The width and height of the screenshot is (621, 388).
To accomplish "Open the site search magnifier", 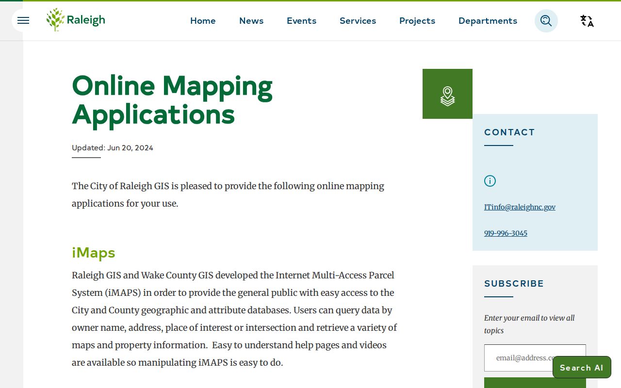I will 546,21.
